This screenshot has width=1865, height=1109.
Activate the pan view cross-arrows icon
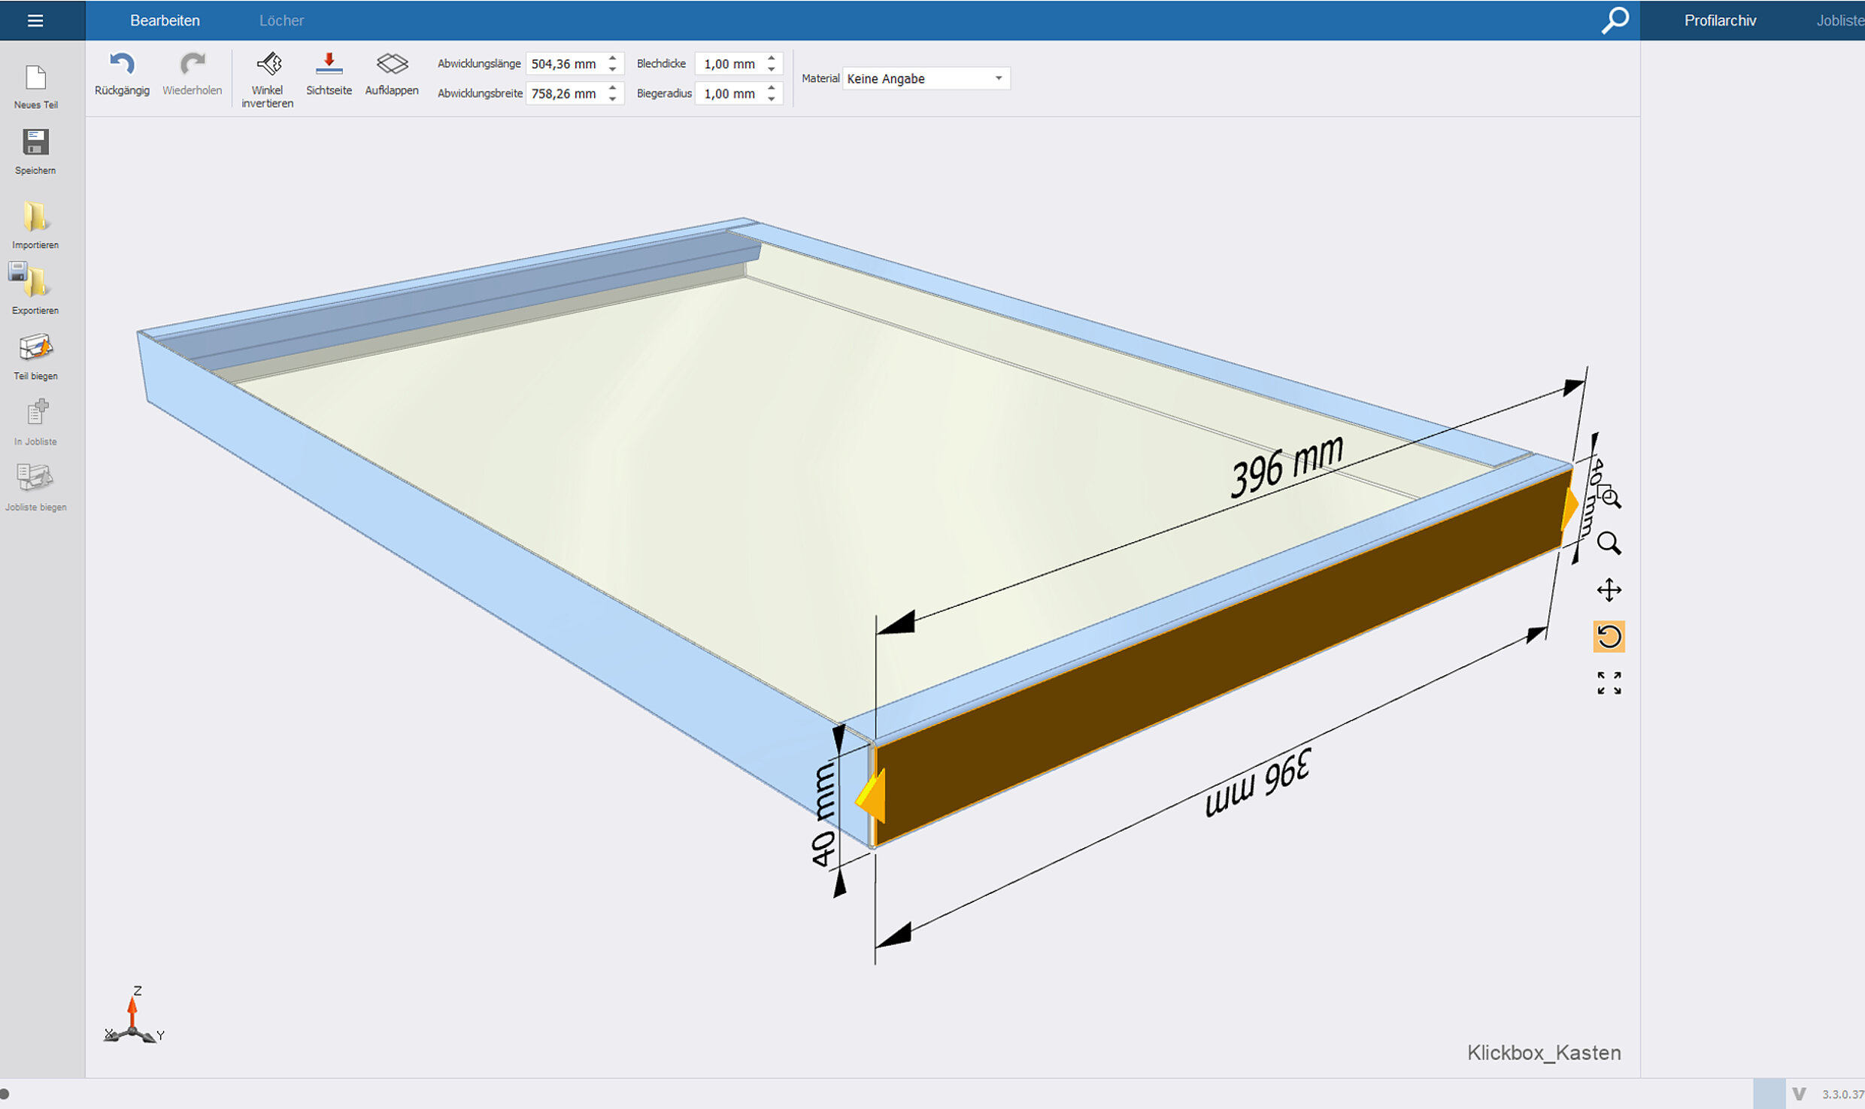pyautogui.click(x=1609, y=590)
